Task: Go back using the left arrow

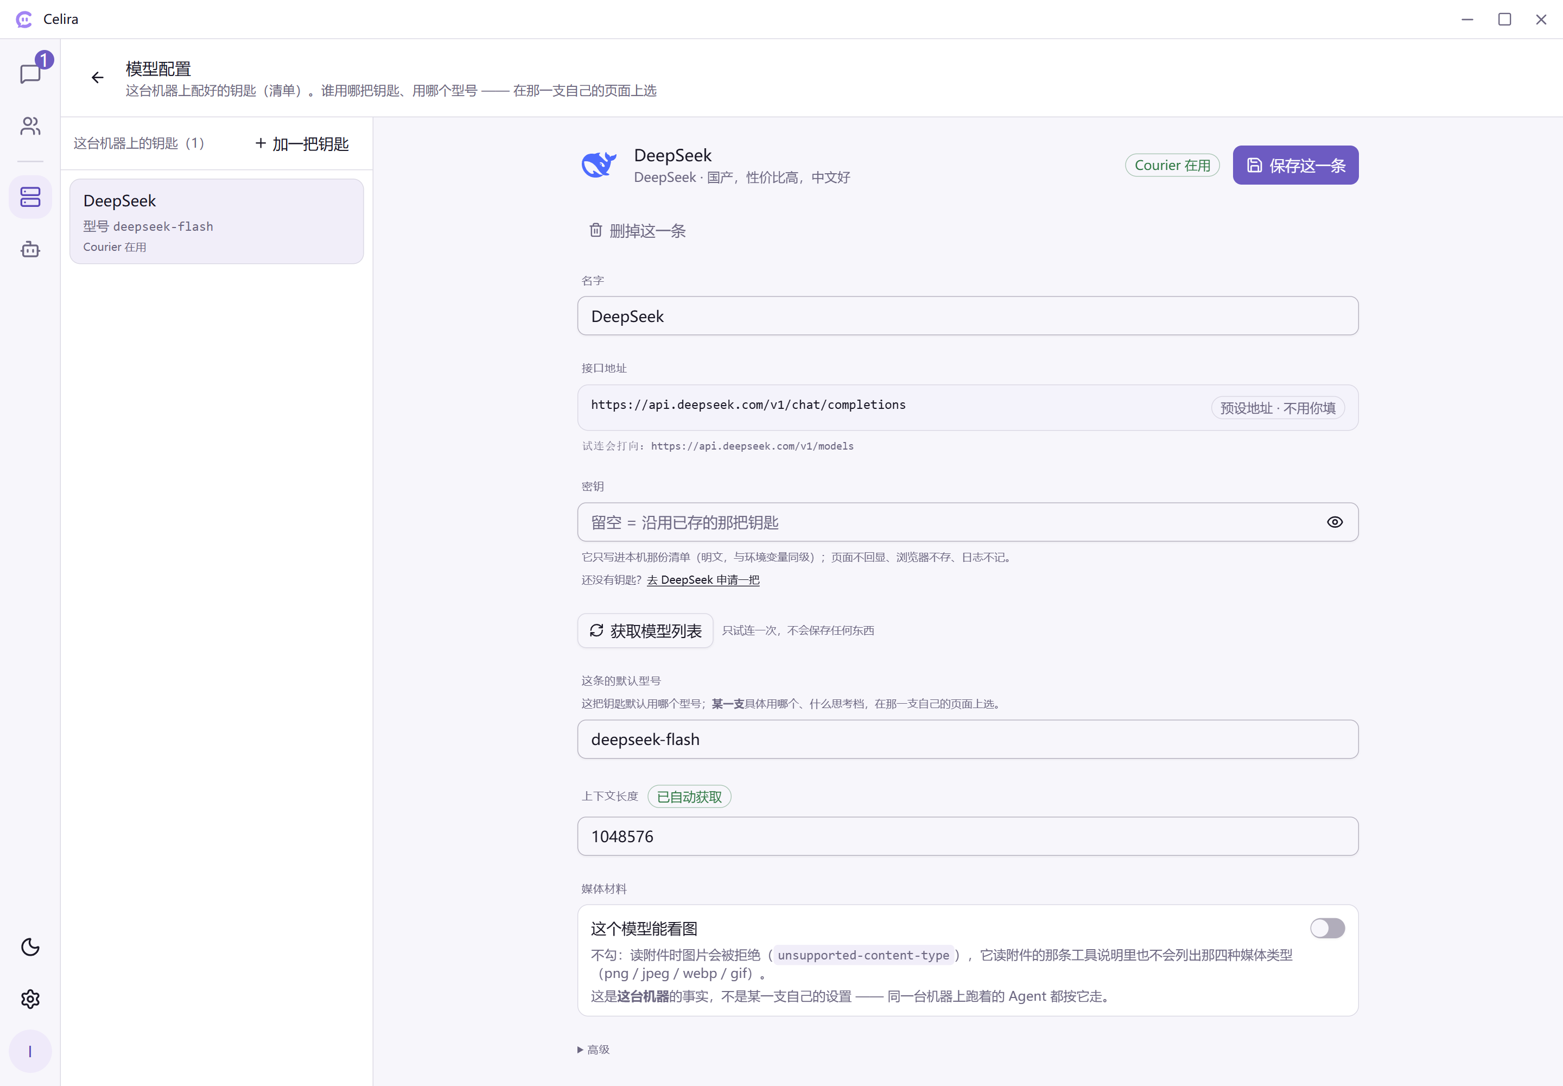Action: [97, 78]
